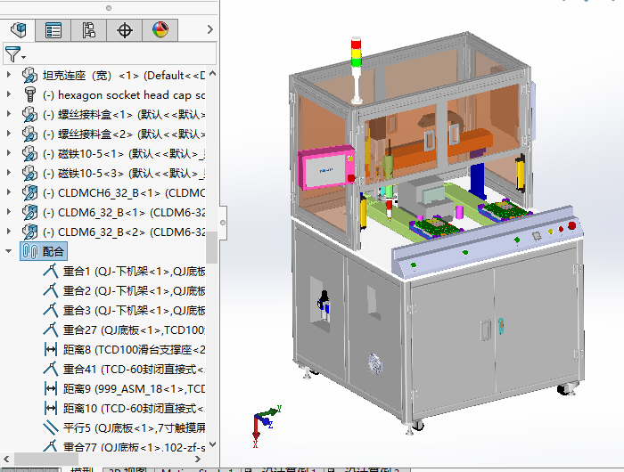The image size is (624, 472).
Task: Select the (-) CLDMCH6_32_B<1> row text
Action: point(123,193)
